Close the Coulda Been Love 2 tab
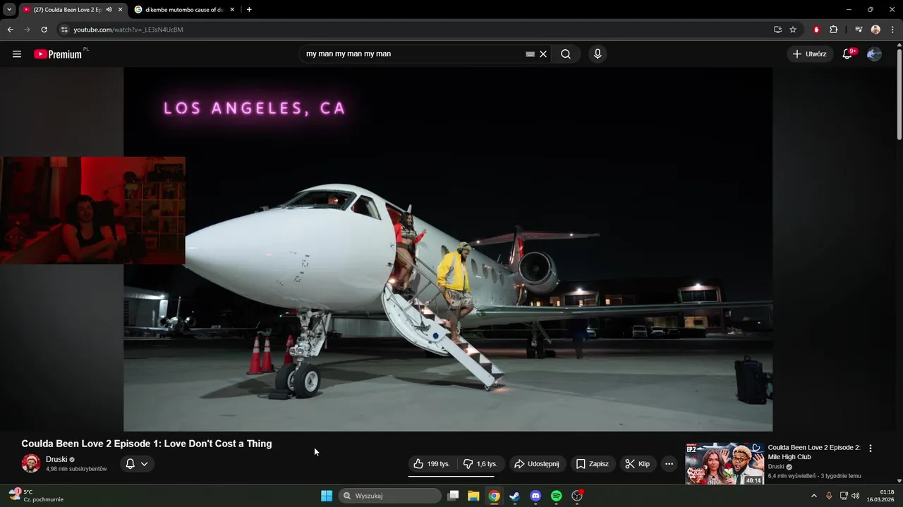903x507 pixels. pyautogui.click(x=120, y=10)
